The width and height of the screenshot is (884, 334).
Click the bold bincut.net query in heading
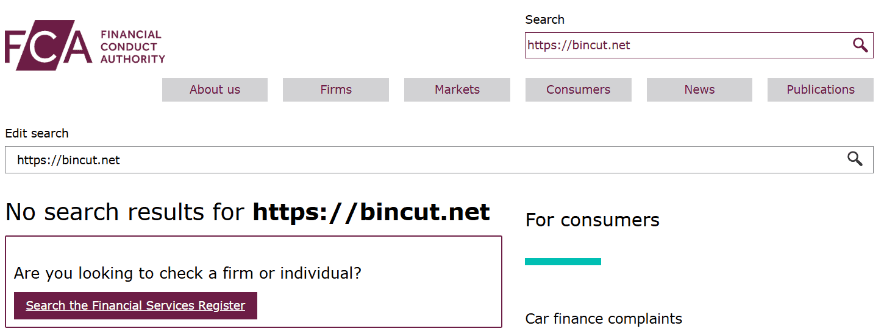tap(371, 212)
